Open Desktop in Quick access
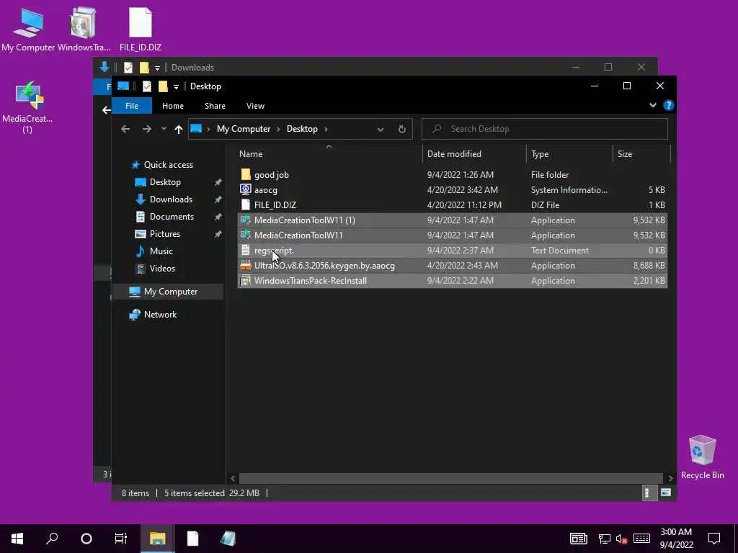 click(x=165, y=182)
